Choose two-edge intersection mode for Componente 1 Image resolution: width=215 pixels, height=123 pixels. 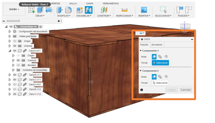(x=166, y=56)
